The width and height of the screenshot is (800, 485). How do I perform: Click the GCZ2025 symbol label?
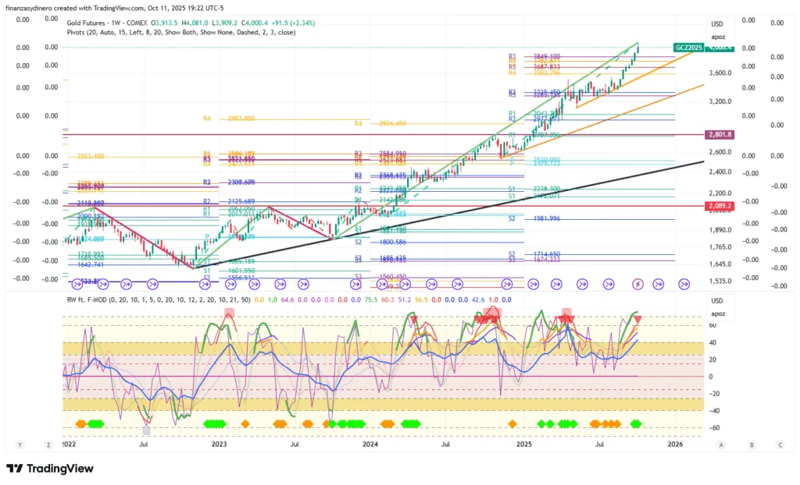coord(688,48)
